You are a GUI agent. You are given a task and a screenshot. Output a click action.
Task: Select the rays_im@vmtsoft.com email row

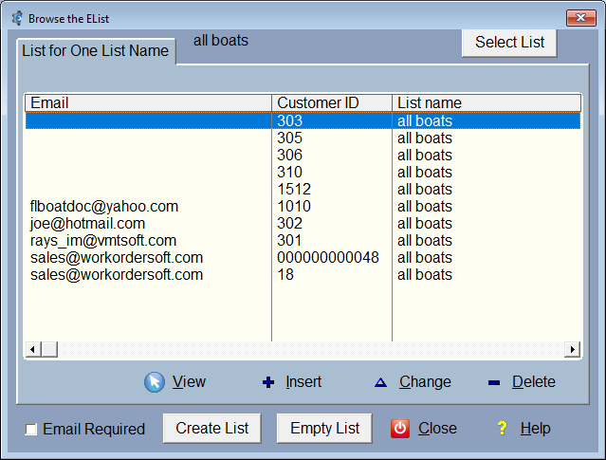click(303, 241)
